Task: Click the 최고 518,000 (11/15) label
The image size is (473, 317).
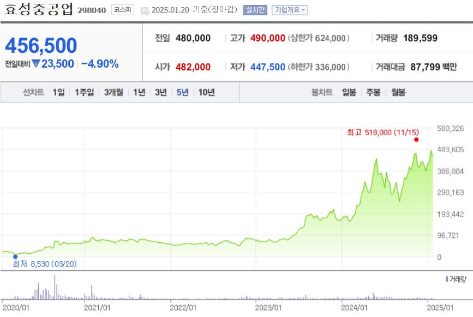Action: point(383,132)
